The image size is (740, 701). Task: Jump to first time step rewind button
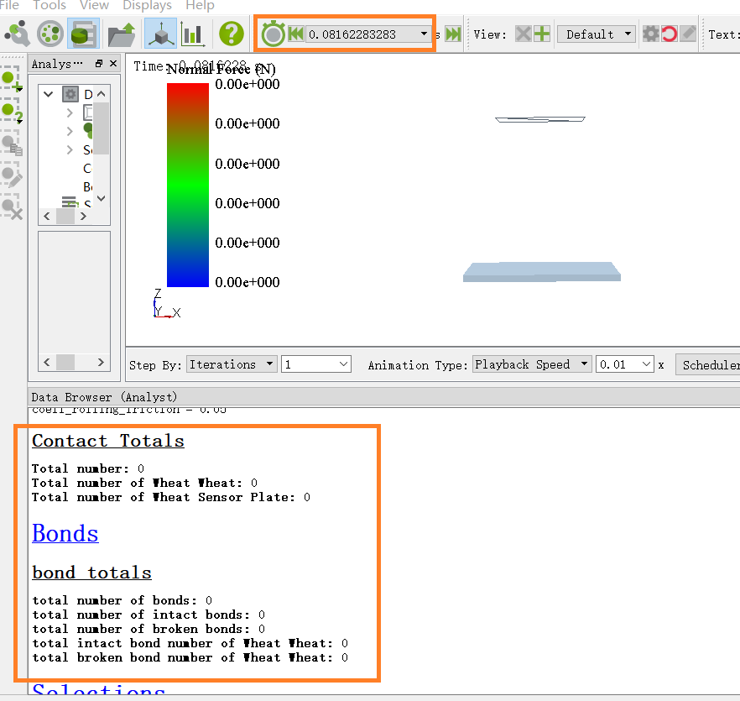tap(296, 34)
